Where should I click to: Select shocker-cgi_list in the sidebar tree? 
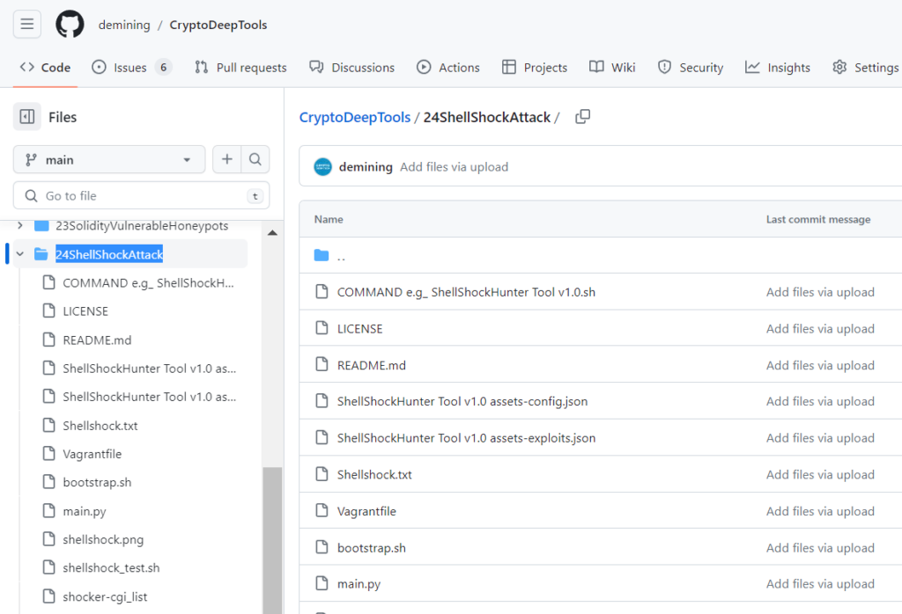coord(105,596)
